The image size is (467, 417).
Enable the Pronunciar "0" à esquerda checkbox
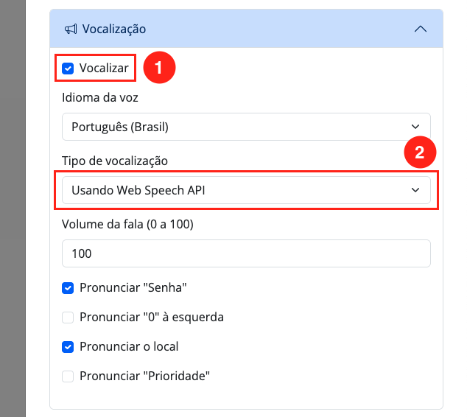tap(68, 317)
